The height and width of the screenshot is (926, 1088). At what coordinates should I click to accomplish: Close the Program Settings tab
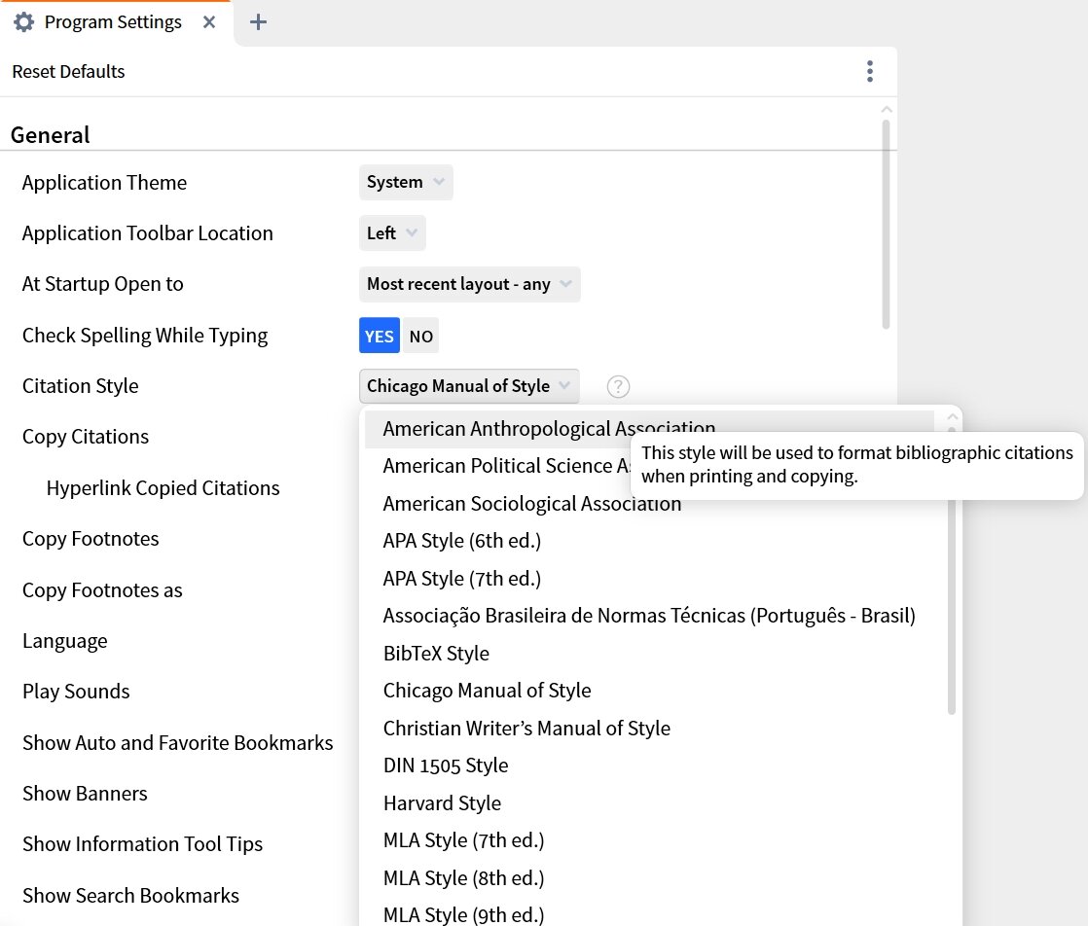coord(208,21)
